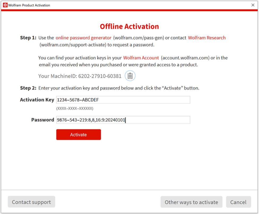Click the wolfram.com/support-activate URL text
The image size is (263, 214).
[73, 45]
